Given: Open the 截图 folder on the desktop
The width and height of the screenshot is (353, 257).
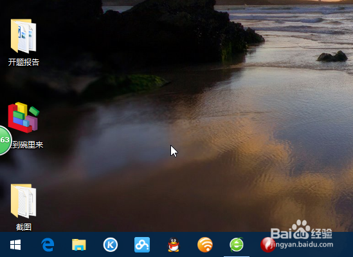Looking at the screenshot, I should 23,201.
